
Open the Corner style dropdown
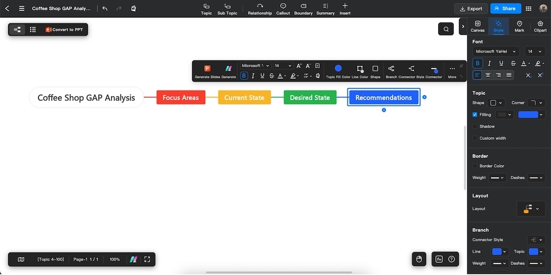pyautogui.click(x=536, y=103)
